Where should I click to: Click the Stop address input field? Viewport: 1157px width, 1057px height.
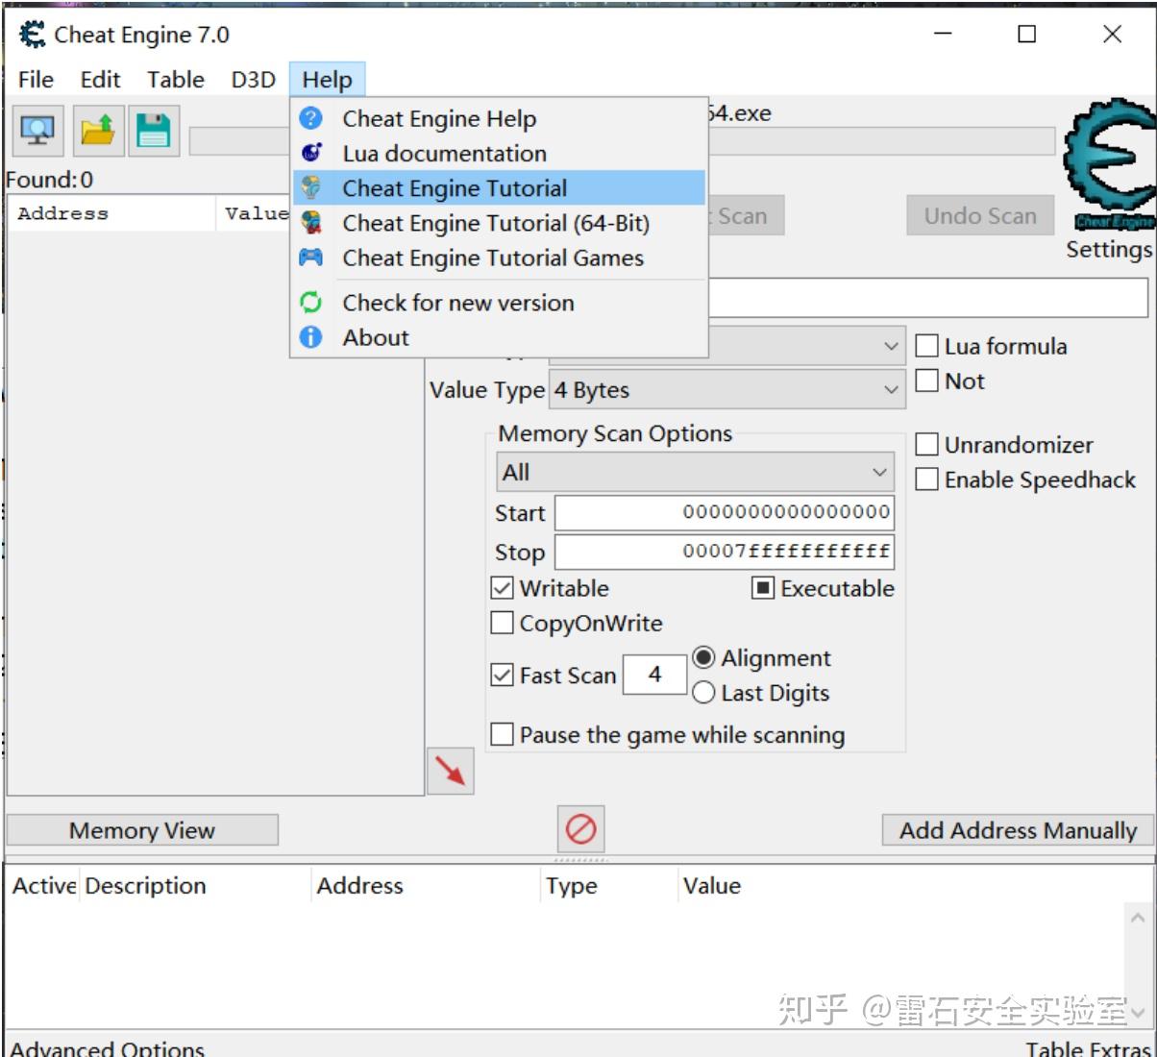(x=725, y=552)
